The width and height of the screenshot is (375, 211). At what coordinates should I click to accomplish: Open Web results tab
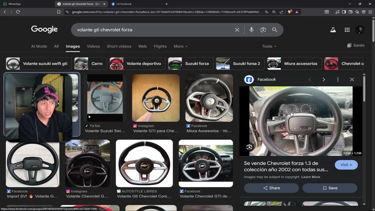(142, 46)
